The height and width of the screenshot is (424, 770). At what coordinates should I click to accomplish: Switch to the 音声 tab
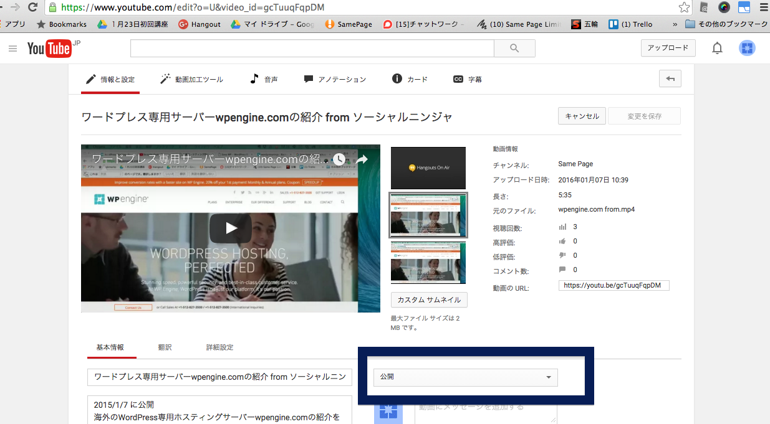point(264,80)
